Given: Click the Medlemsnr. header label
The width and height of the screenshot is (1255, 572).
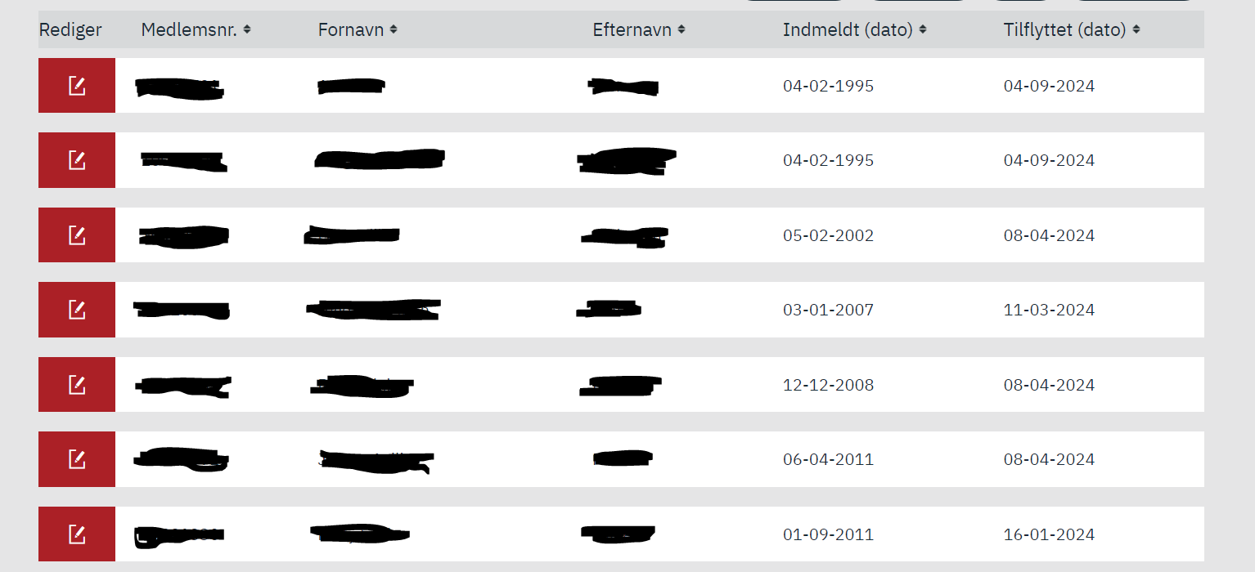Looking at the screenshot, I should (x=189, y=30).
